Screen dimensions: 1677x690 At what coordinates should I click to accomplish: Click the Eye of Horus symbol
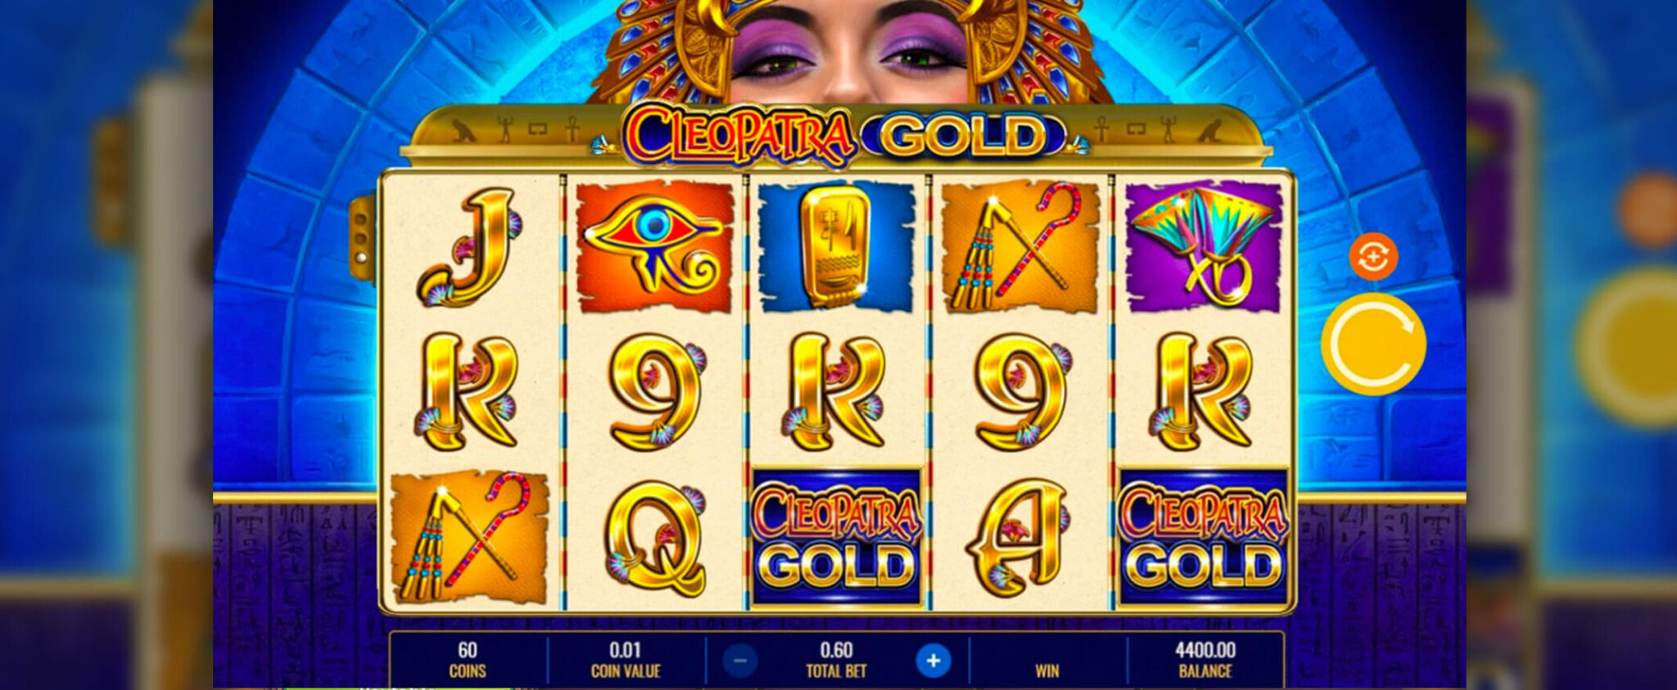click(x=654, y=246)
